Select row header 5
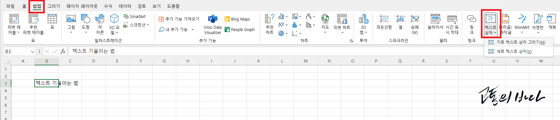Image resolution: width=560 pixels, height=120 pixels. 6,98
